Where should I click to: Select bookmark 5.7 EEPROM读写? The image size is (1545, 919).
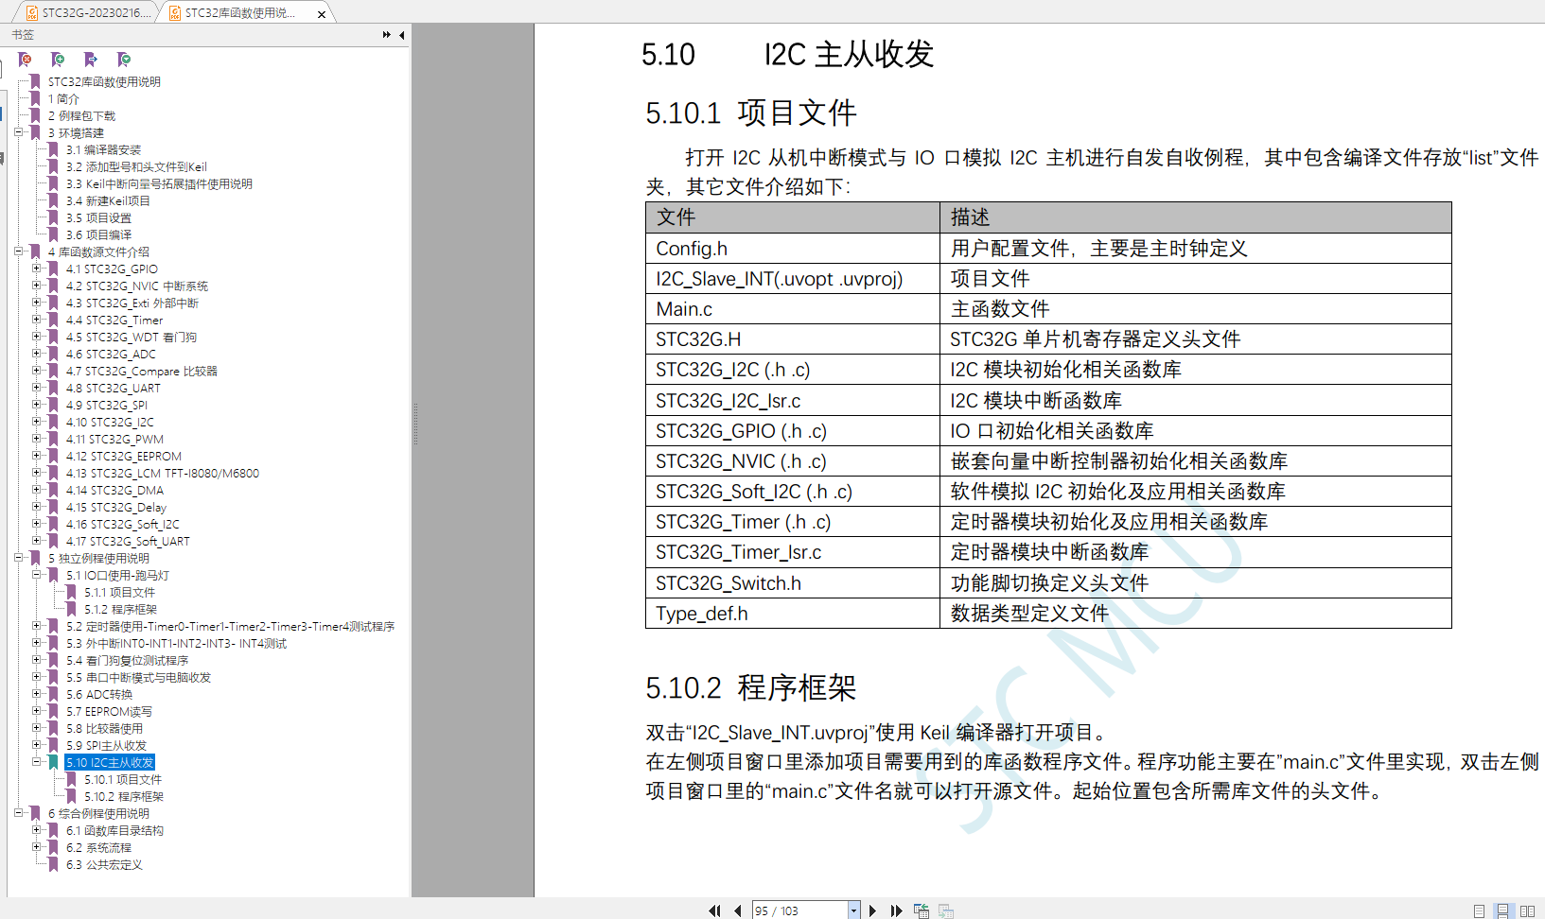[109, 712]
